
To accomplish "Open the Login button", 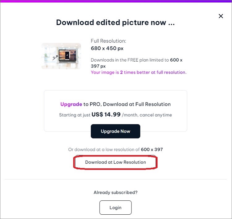I will pos(115,208).
